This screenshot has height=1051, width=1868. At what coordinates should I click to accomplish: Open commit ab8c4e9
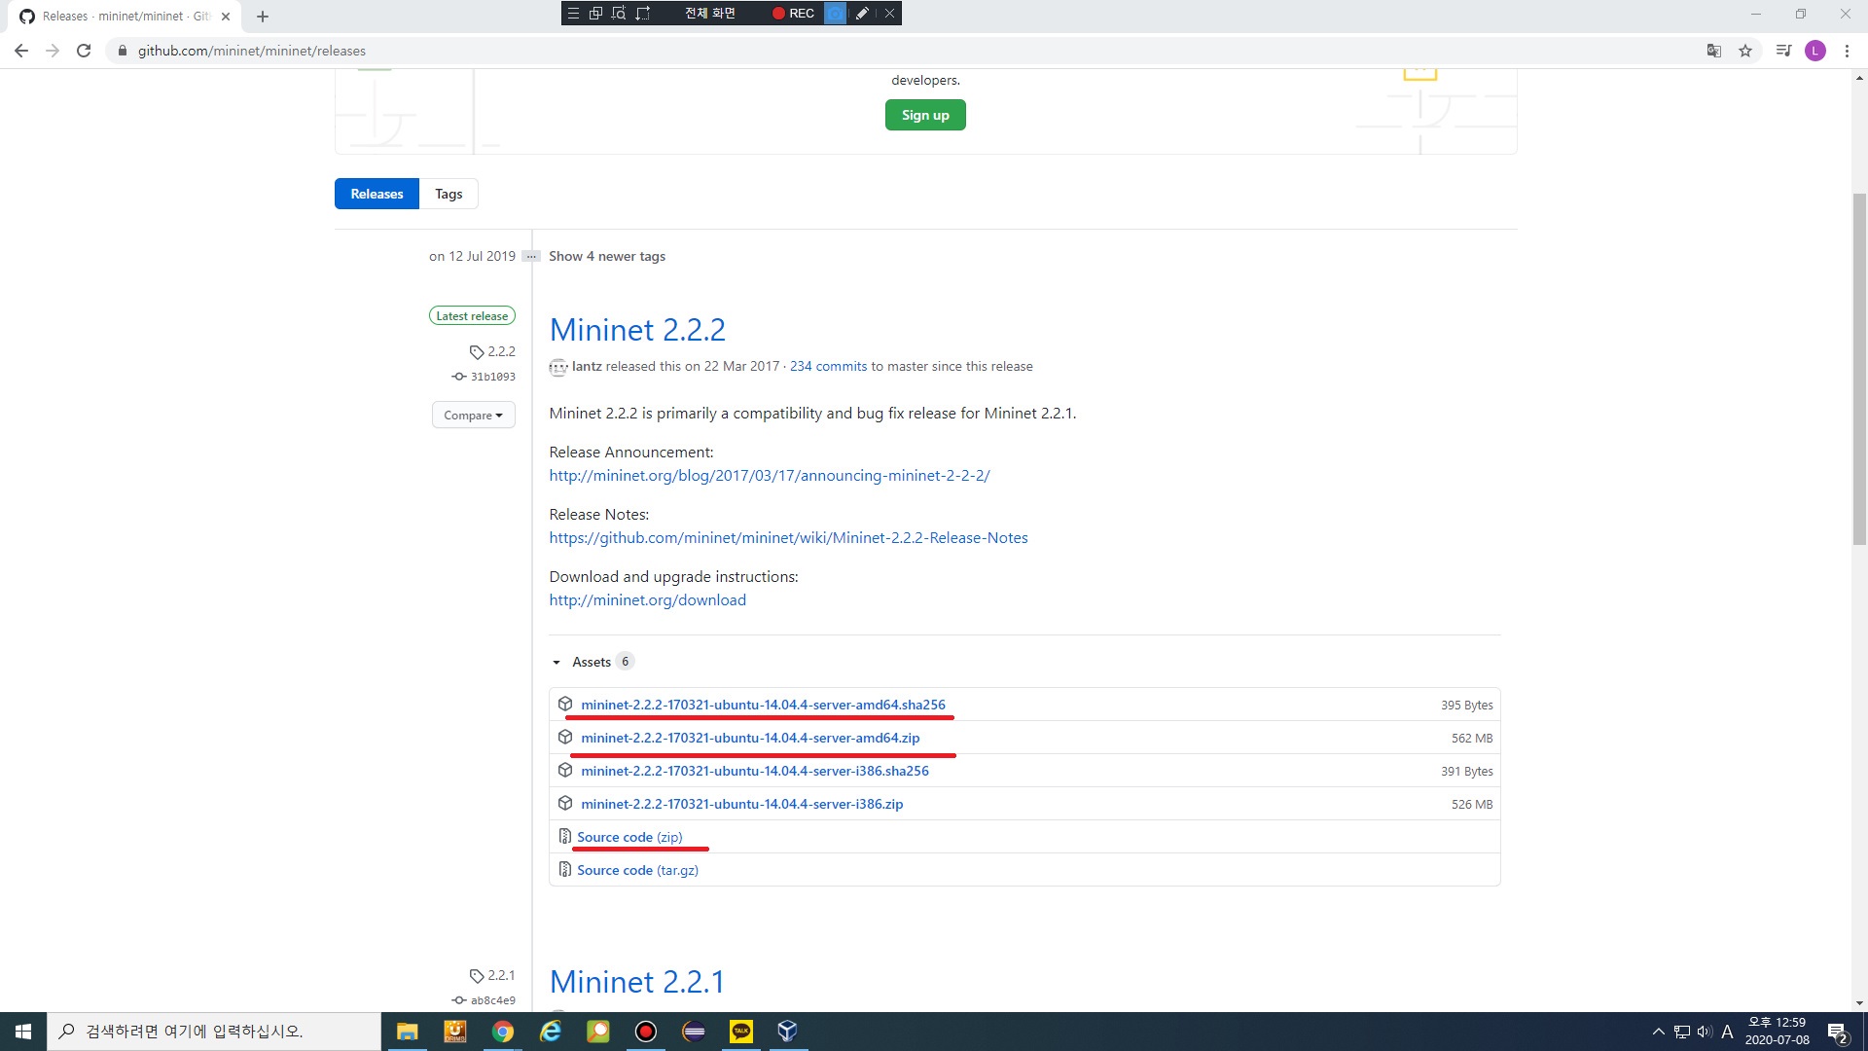[x=484, y=1000]
